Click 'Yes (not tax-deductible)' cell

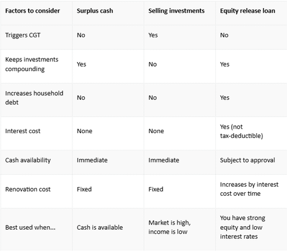point(242,131)
